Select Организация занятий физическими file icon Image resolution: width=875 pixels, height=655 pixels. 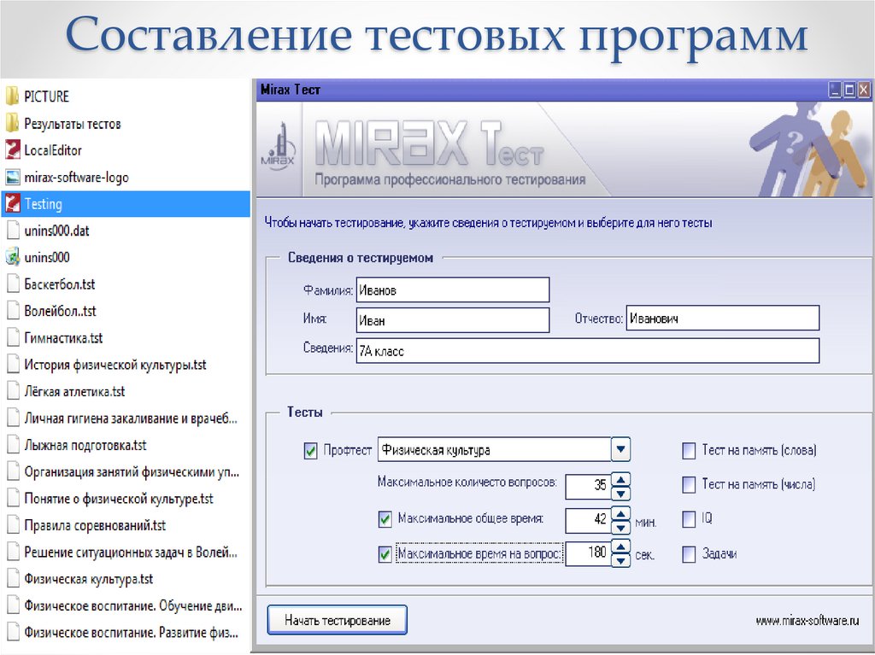[x=13, y=471]
